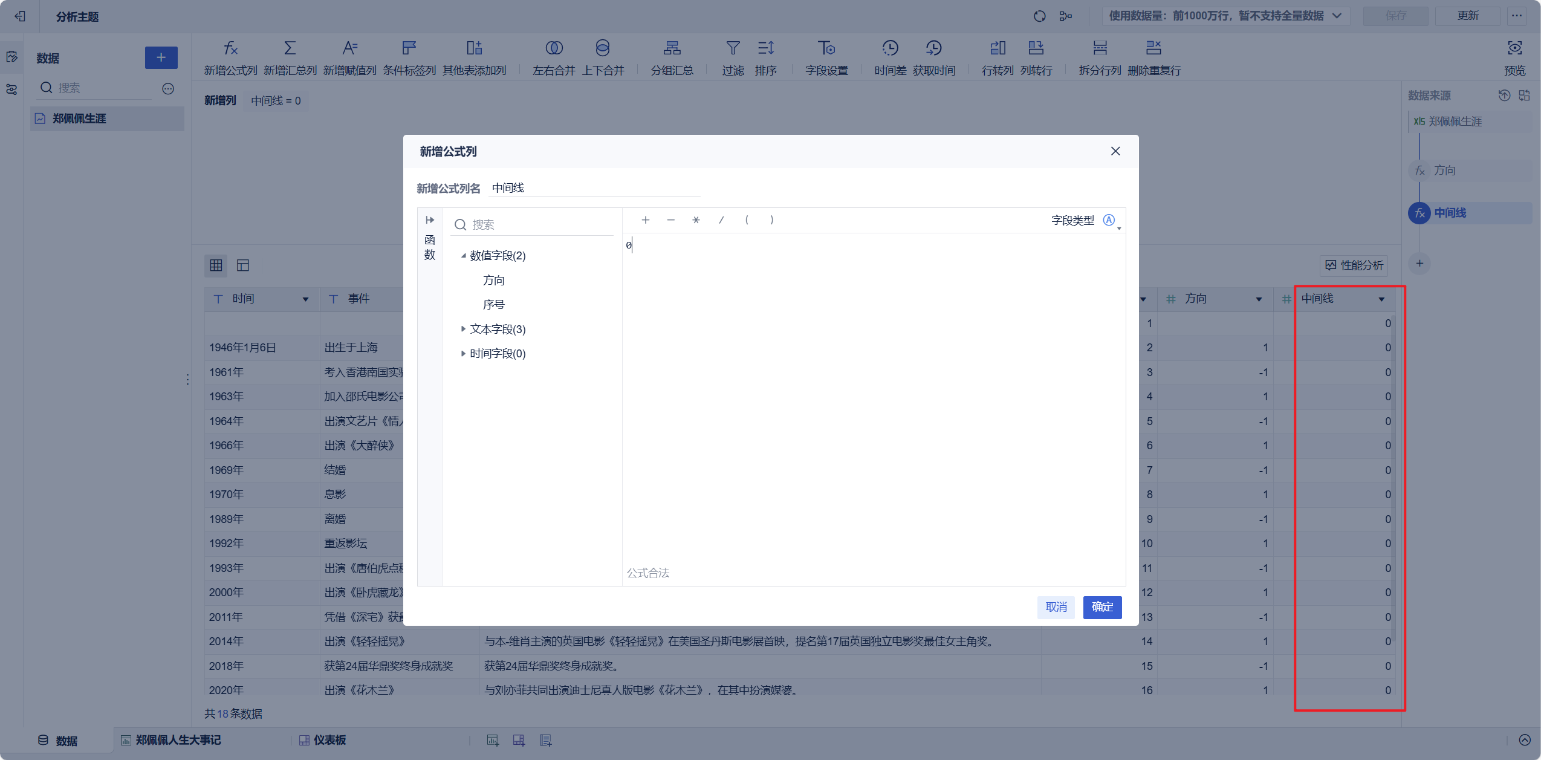Viewport: 1541px width, 760px height.
Task: Click the 其他表添加列 icon
Action: [474, 48]
